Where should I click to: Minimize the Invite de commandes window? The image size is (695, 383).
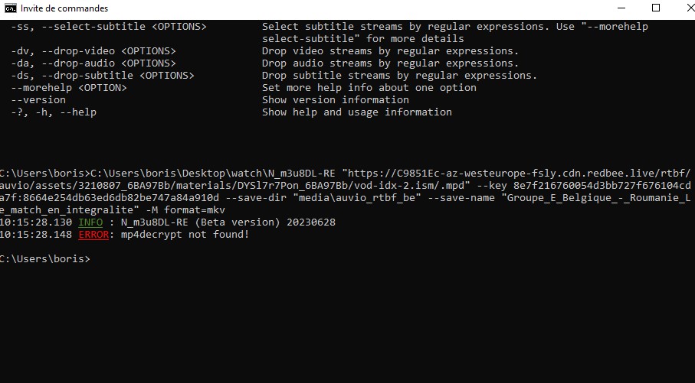pyautogui.click(x=621, y=8)
